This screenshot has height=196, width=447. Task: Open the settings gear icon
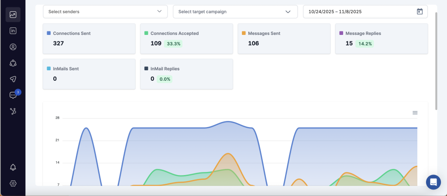click(x=13, y=183)
